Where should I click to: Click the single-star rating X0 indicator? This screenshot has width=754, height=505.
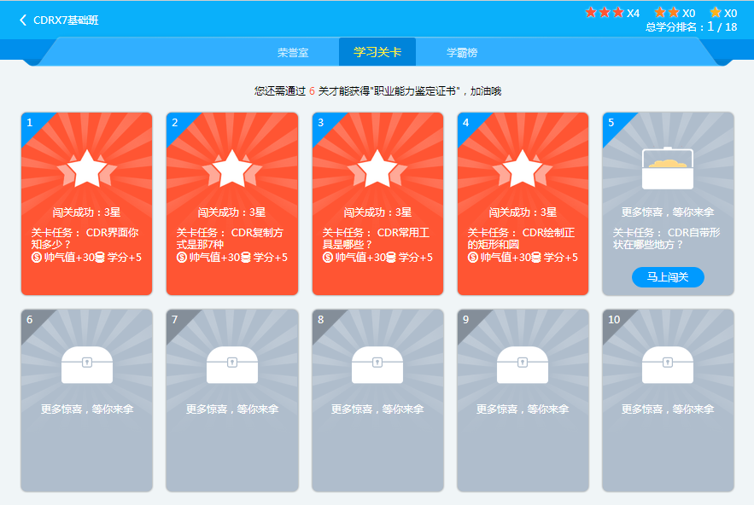point(723,13)
